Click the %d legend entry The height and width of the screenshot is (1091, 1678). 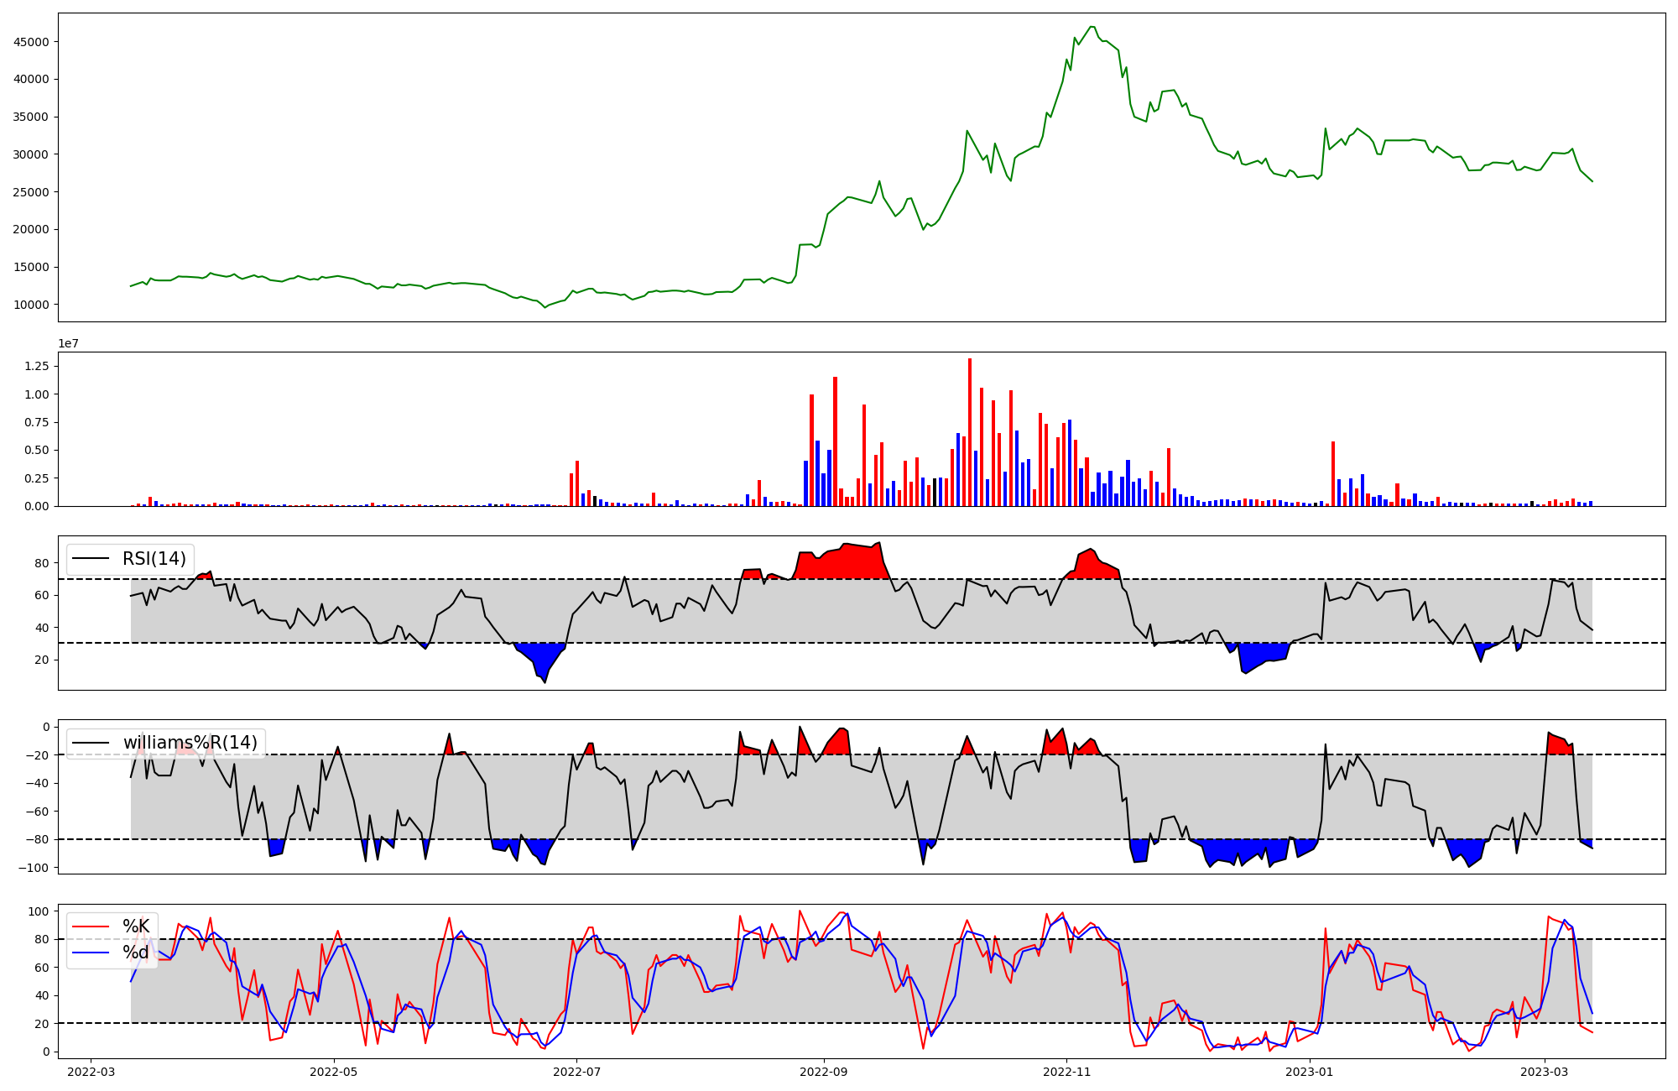[x=136, y=953]
